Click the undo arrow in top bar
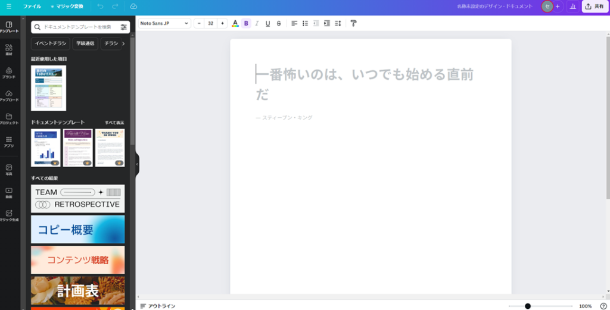 pos(100,6)
